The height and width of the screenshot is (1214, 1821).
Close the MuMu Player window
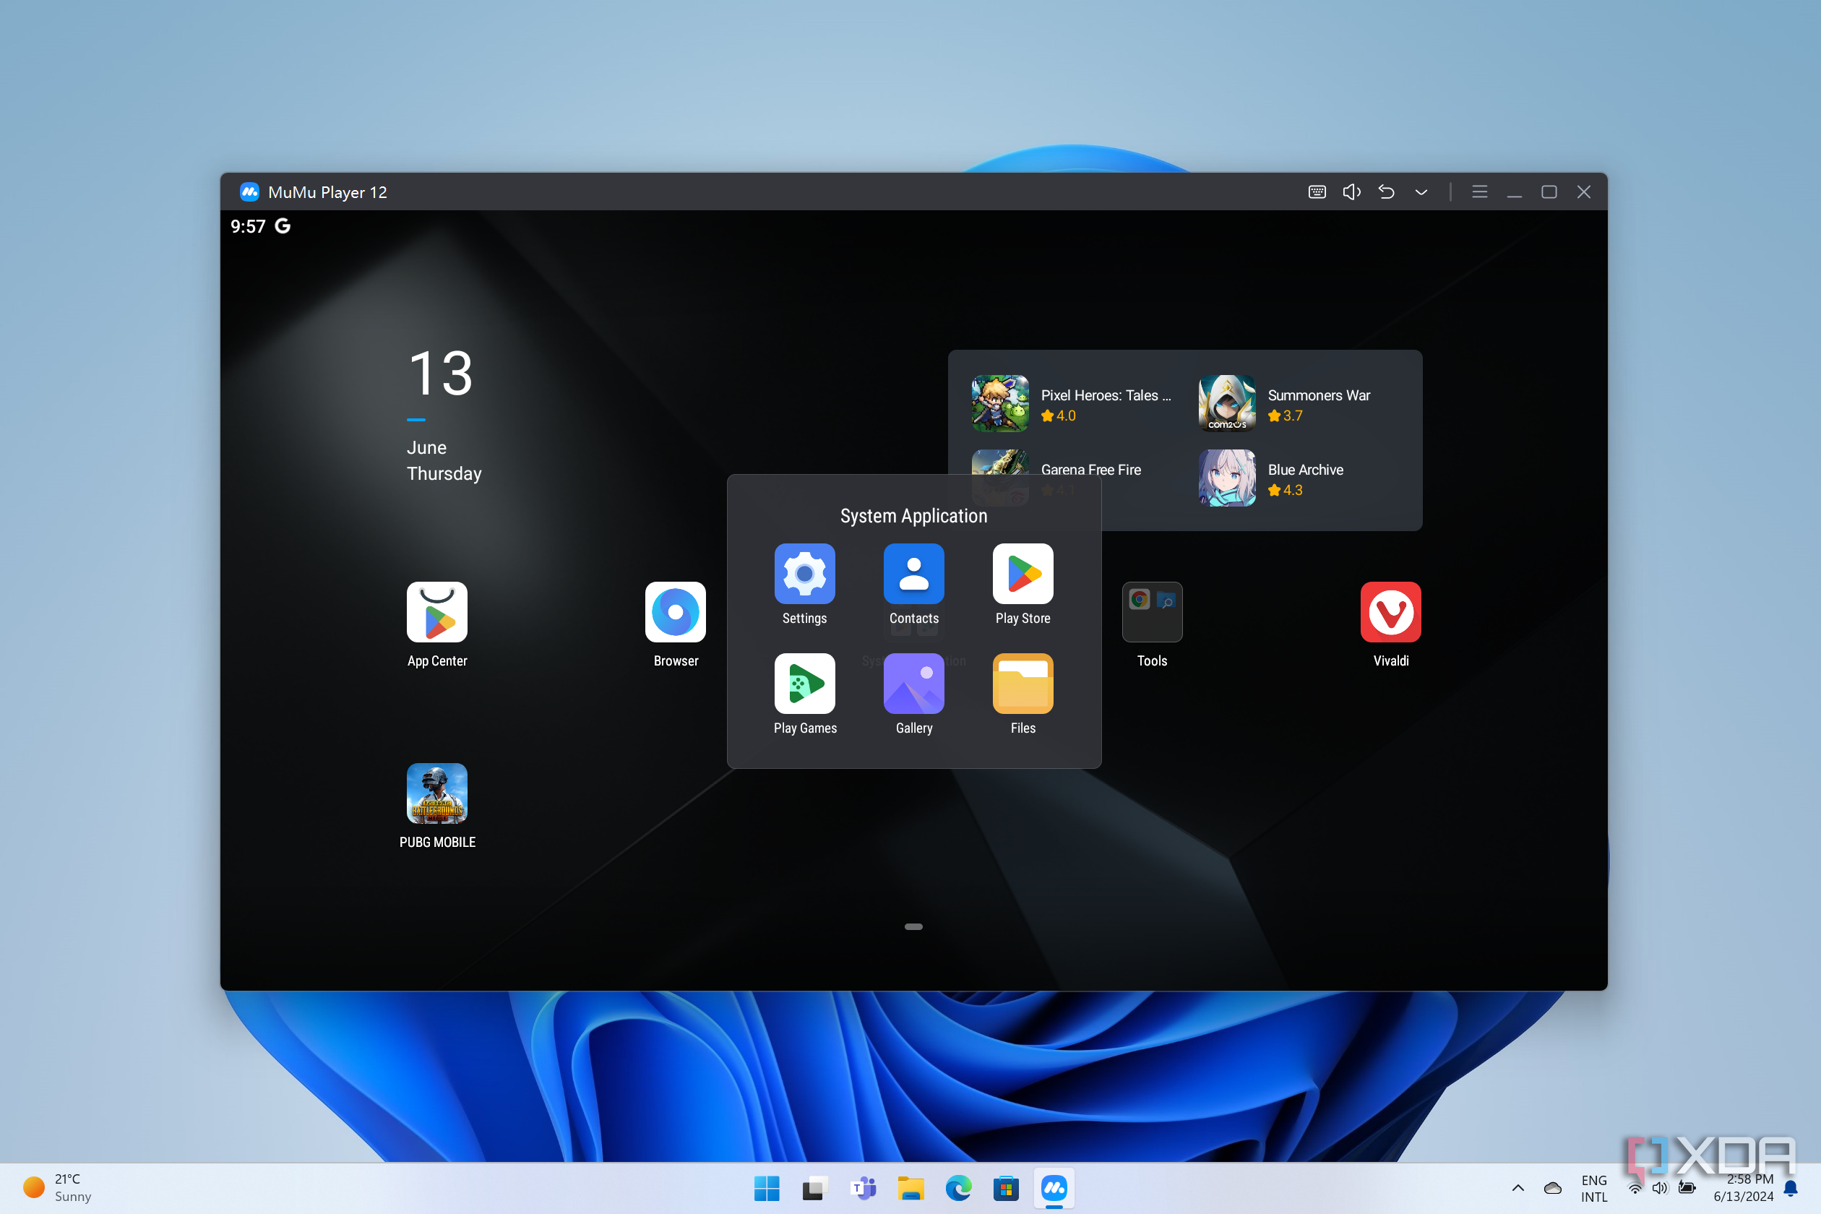(x=1584, y=192)
